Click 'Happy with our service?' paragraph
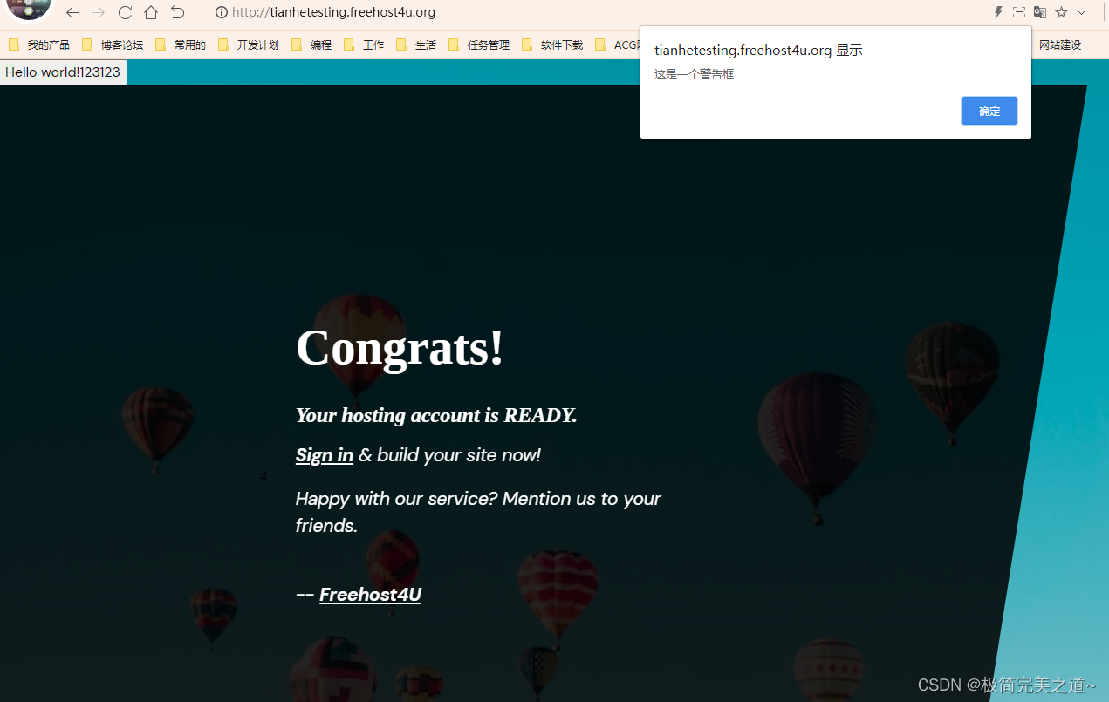The height and width of the screenshot is (702, 1109). click(478, 512)
